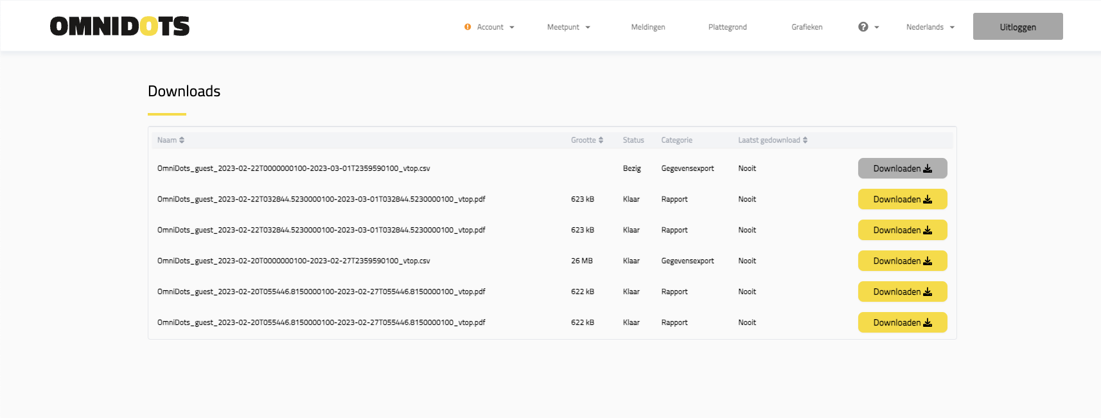Click the greyed Downloaden button for Bezig export
Image resolution: width=1101 pixels, height=418 pixels.
pos(902,168)
